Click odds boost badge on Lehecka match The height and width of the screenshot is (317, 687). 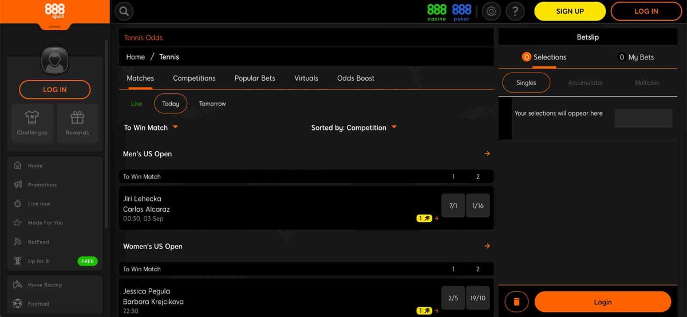(424, 218)
